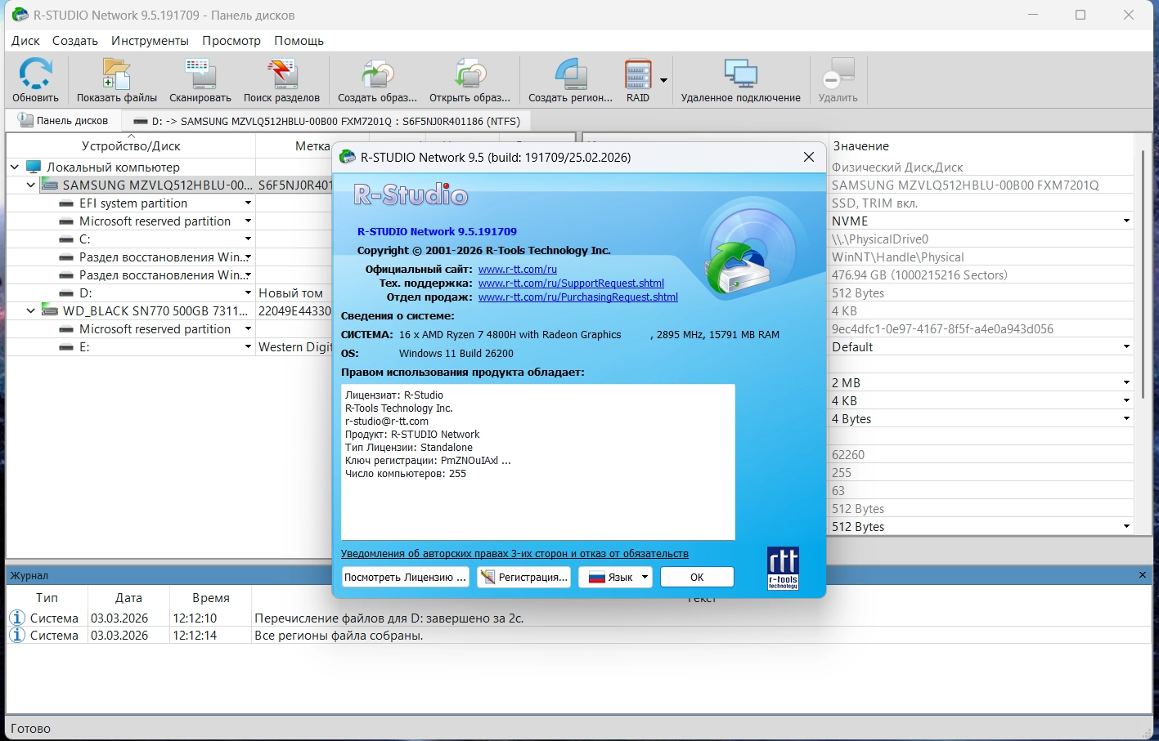Collapse the WD_BLACK SN770 drive node
The width and height of the screenshot is (1159, 741).
[31, 310]
